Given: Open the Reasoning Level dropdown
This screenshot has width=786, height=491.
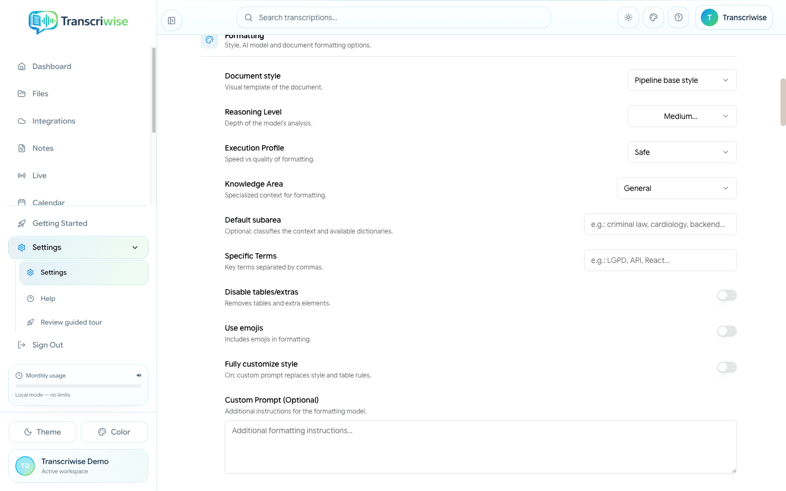Looking at the screenshot, I should pos(682,116).
